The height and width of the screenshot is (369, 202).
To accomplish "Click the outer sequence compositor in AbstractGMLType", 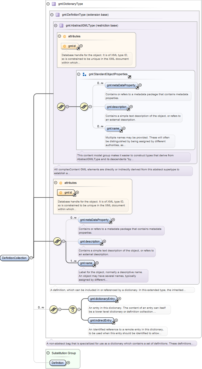I will click(61, 107).
